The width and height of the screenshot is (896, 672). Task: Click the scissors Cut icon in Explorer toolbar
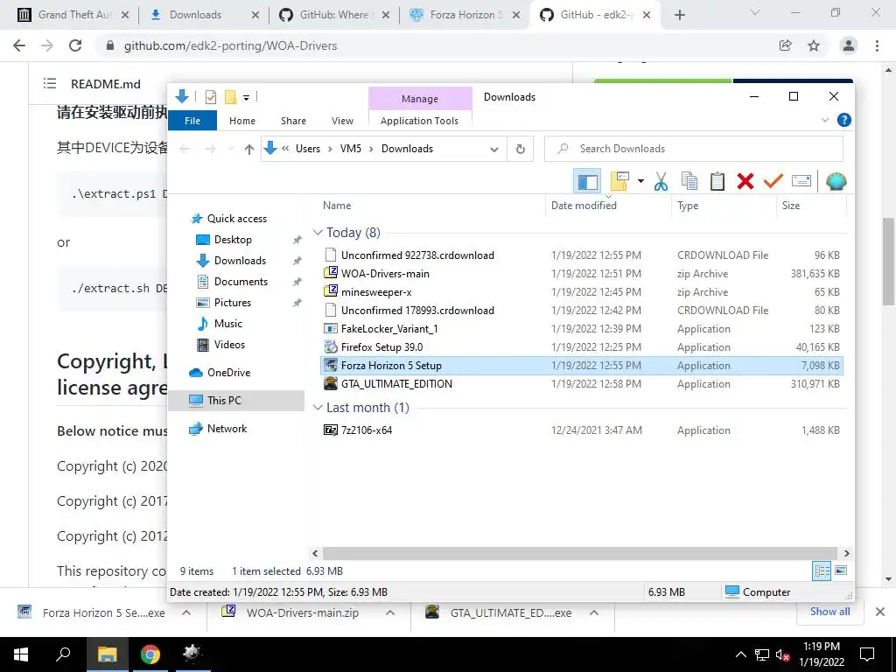[661, 182]
